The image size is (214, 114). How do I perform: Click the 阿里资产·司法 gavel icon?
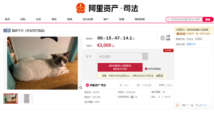(x=87, y=85)
